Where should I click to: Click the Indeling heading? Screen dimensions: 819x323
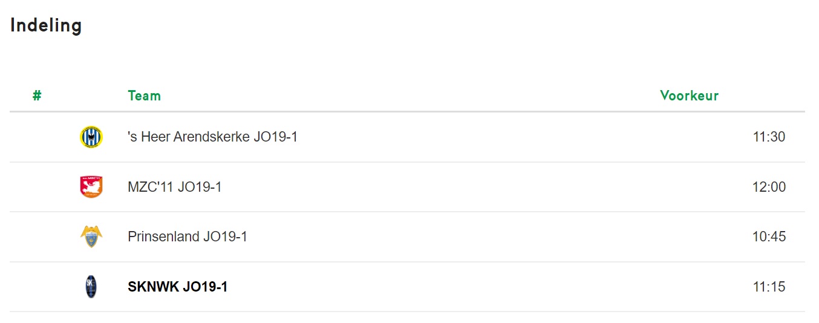pos(46,25)
